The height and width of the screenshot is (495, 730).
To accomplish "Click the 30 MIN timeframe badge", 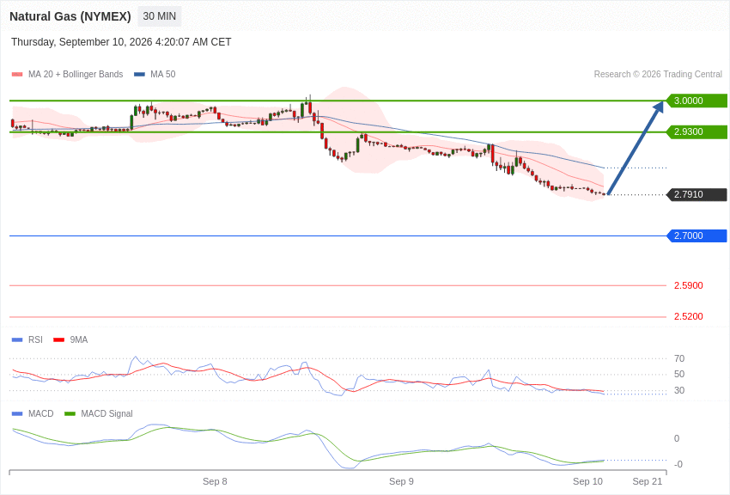I will pos(159,16).
